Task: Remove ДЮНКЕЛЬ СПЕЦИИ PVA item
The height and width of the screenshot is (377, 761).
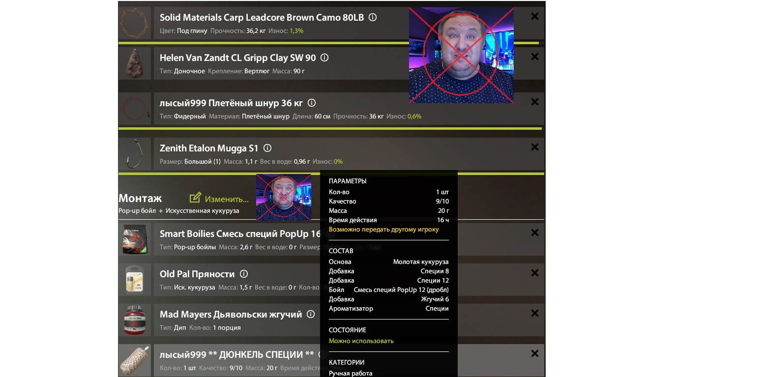Action: [x=535, y=354]
